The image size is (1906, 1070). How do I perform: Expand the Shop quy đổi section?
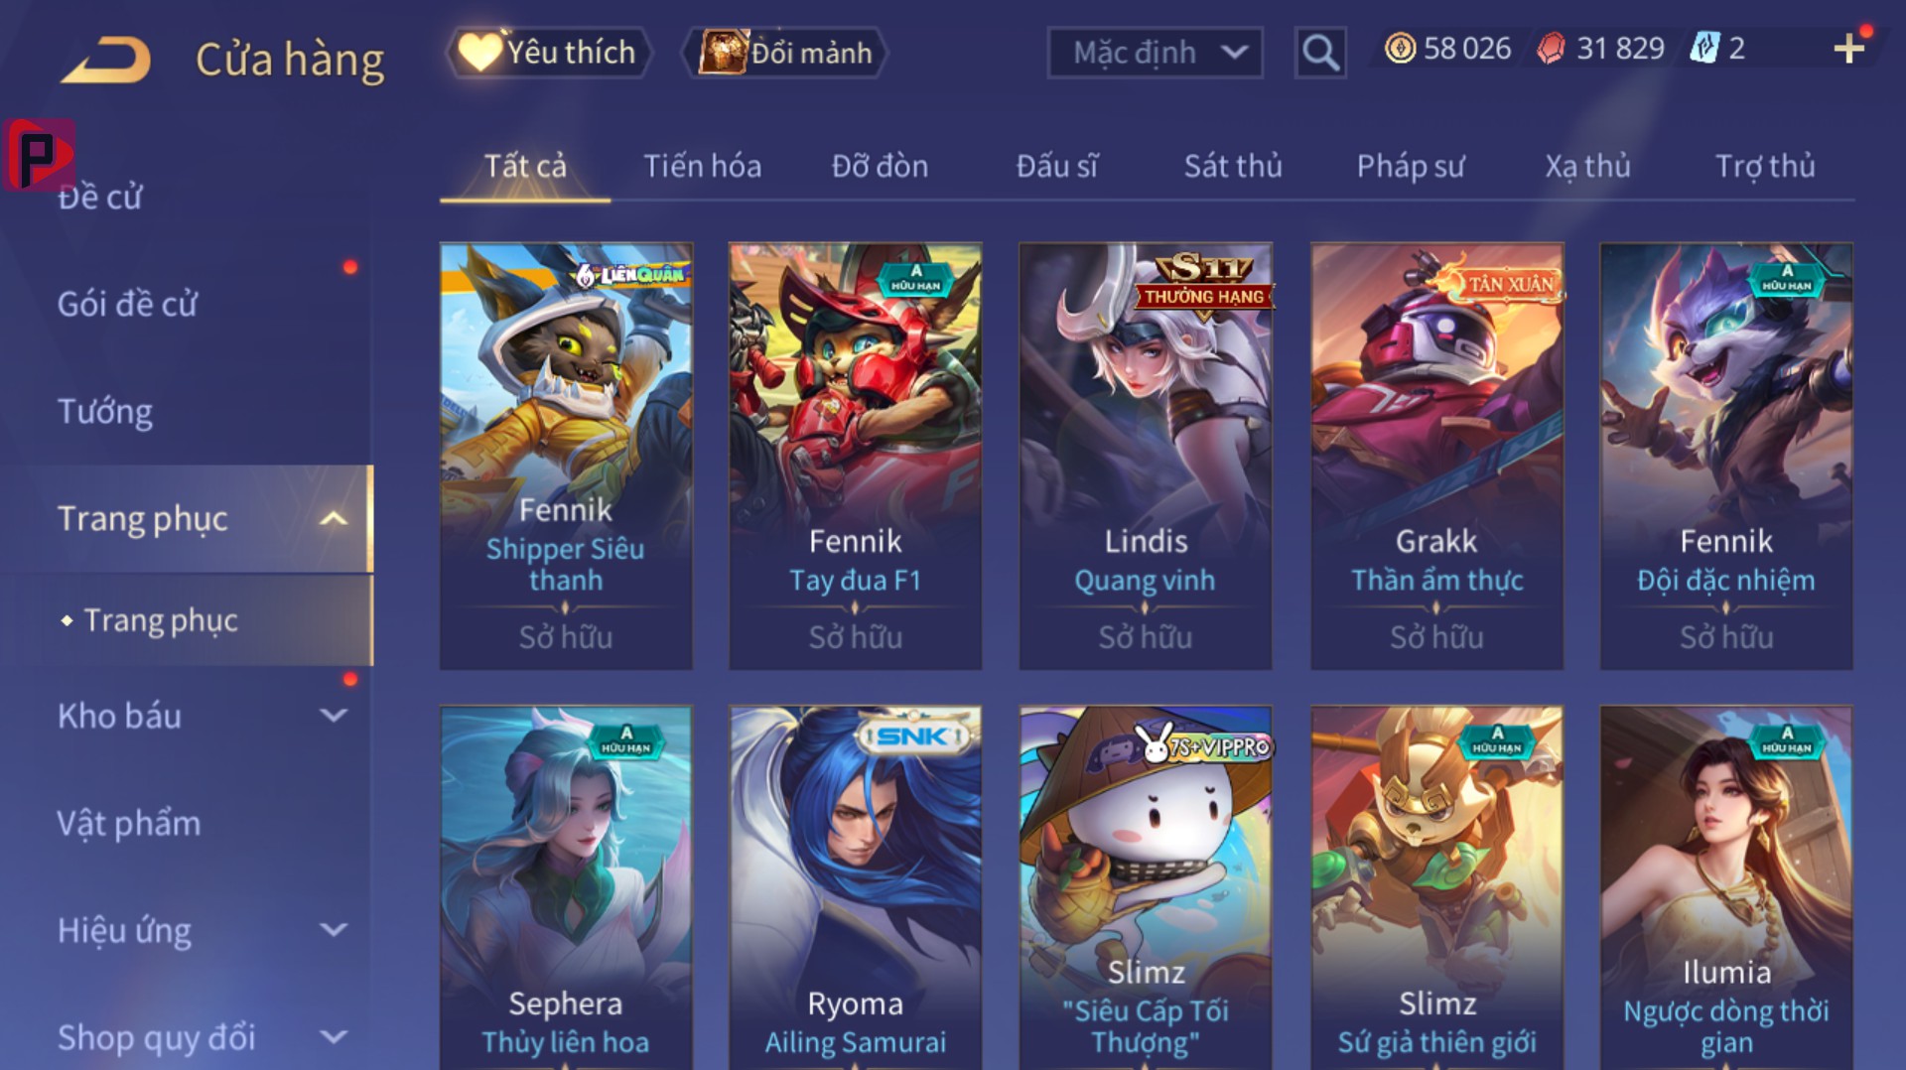[x=335, y=1037]
